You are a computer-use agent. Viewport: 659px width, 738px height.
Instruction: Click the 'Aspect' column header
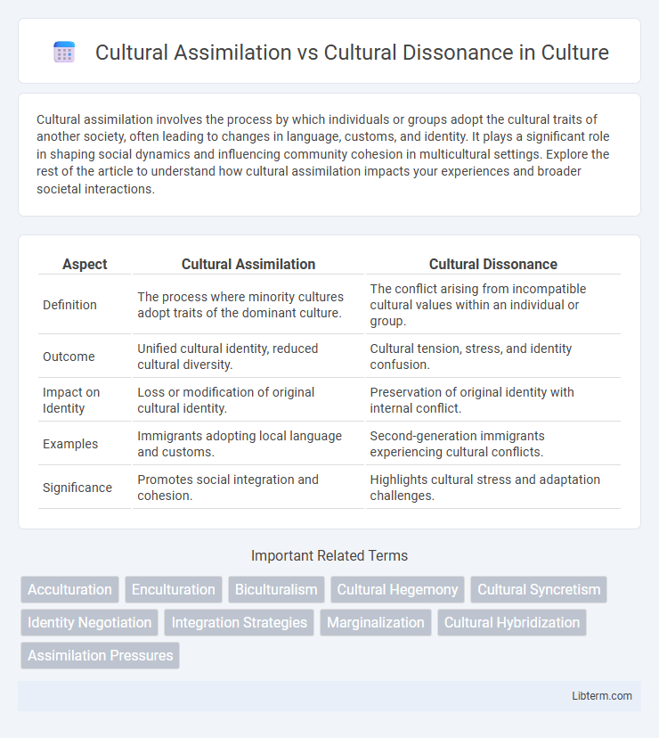pyautogui.click(x=85, y=264)
